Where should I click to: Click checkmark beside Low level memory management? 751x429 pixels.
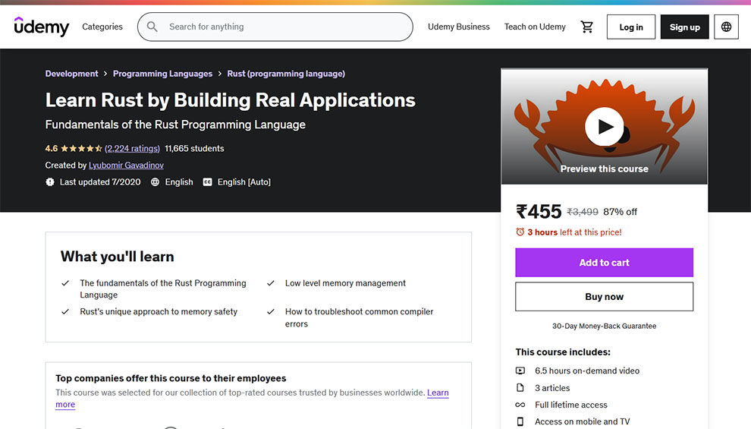[x=271, y=283]
